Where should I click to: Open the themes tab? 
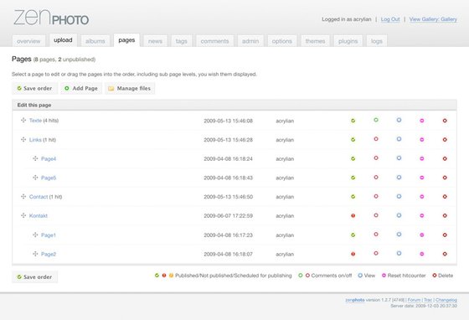[x=315, y=41]
